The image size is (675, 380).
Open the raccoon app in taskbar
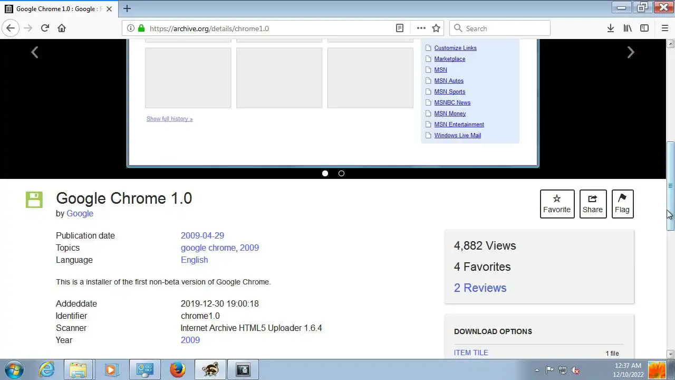pos(210,369)
